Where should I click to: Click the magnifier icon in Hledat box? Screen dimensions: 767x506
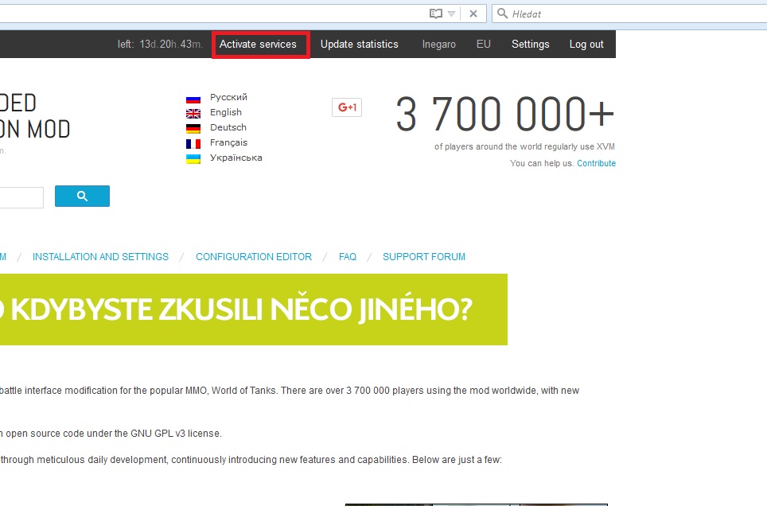pyautogui.click(x=502, y=14)
